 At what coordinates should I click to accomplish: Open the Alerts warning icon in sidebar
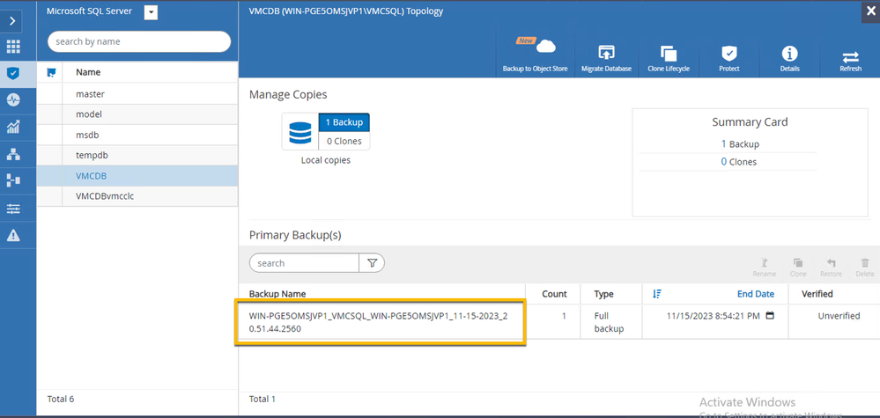[x=13, y=235]
